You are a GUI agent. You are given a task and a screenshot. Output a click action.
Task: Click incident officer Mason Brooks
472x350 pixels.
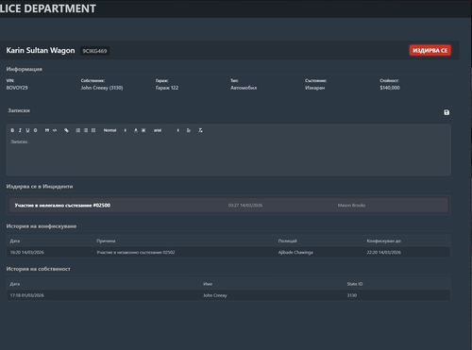[x=351, y=206]
